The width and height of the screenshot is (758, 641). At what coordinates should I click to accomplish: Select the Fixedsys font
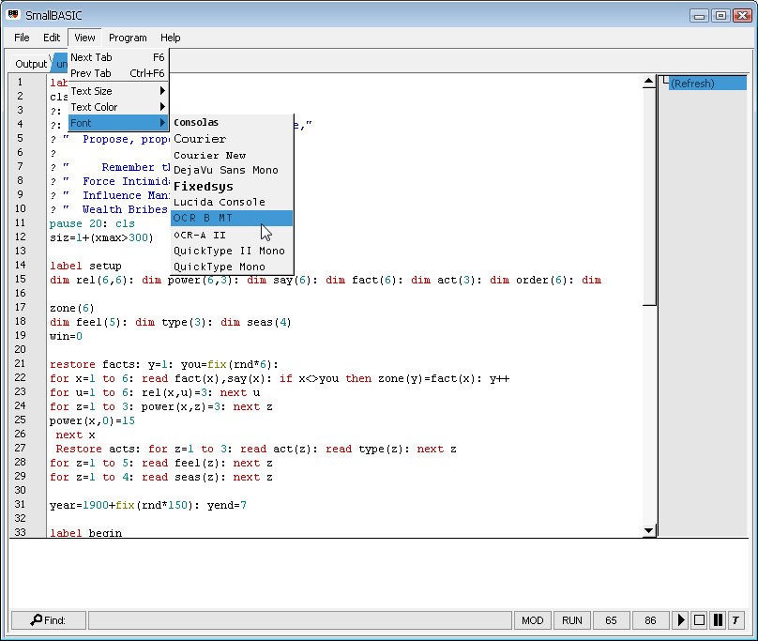click(232, 186)
